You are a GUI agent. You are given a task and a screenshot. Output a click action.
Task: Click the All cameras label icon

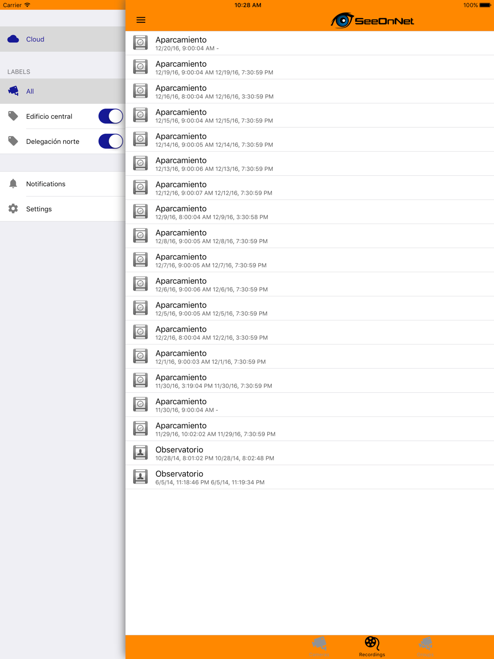coord(13,91)
